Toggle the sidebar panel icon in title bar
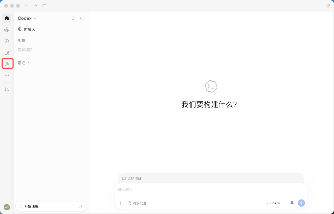 point(44,6)
